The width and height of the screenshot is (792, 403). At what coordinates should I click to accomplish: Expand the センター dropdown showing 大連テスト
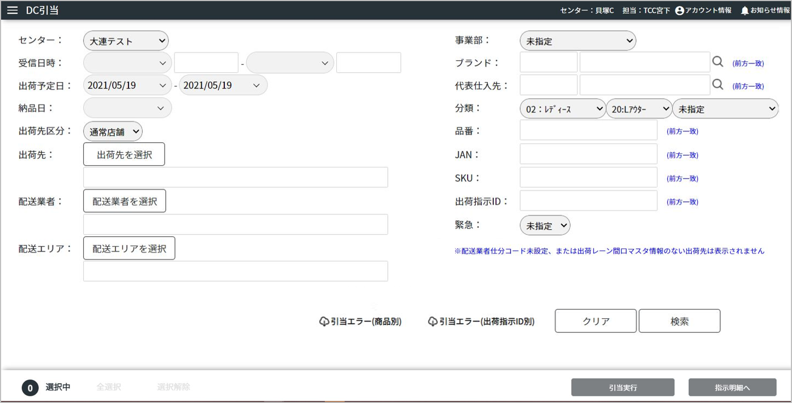pyautogui.click(x=126, y=41)
